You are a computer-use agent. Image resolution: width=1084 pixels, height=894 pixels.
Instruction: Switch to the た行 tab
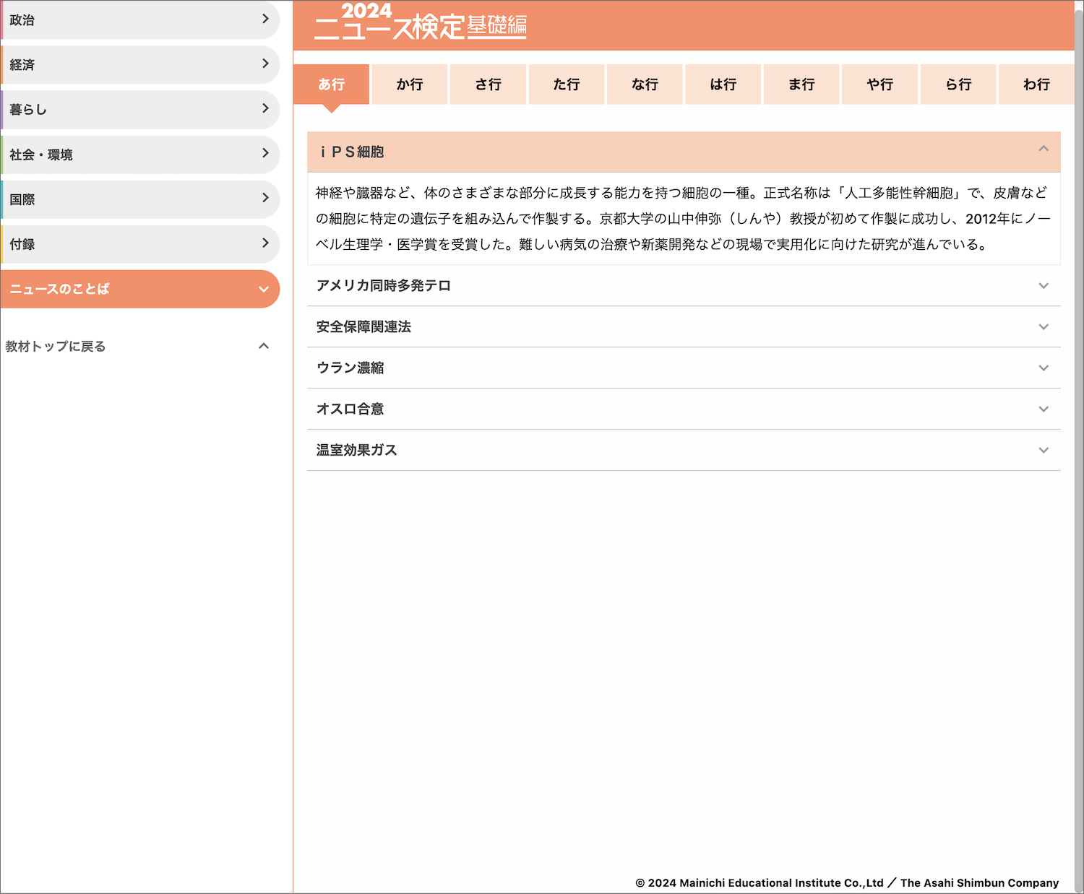tap(567, 84)
